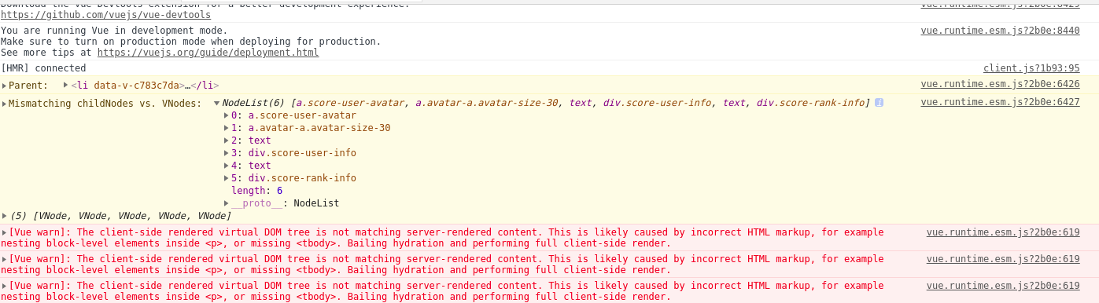The image size is (1099, 303).
Task: Collapse the NodeList(6) object
Action: pos(217,103)
